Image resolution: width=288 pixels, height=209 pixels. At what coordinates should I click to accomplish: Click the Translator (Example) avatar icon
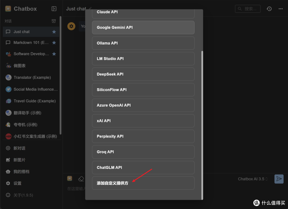(9, 77)
